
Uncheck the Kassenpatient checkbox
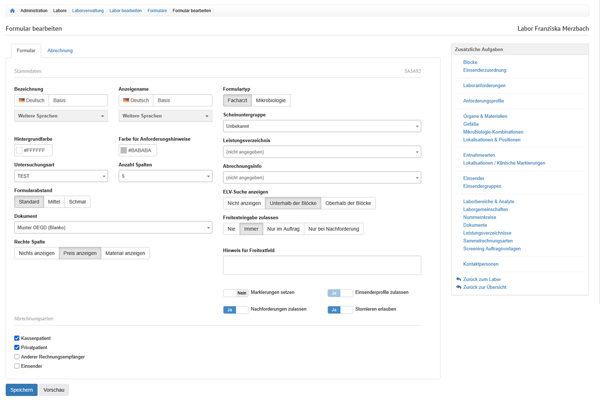tap(17, 338)
